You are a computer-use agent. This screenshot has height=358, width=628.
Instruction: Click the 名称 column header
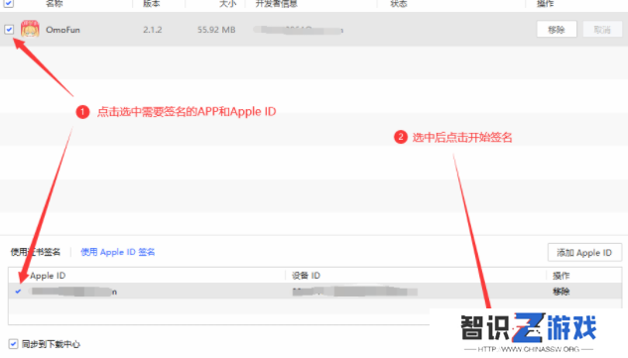54,4
